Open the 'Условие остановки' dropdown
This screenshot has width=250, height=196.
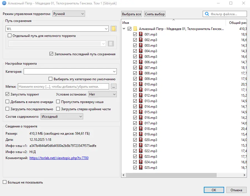pyautogui.click(x=102, y=94)
